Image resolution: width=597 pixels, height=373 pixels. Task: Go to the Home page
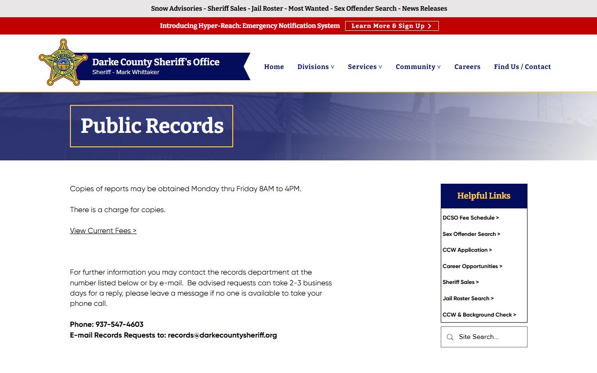[274, 67]
